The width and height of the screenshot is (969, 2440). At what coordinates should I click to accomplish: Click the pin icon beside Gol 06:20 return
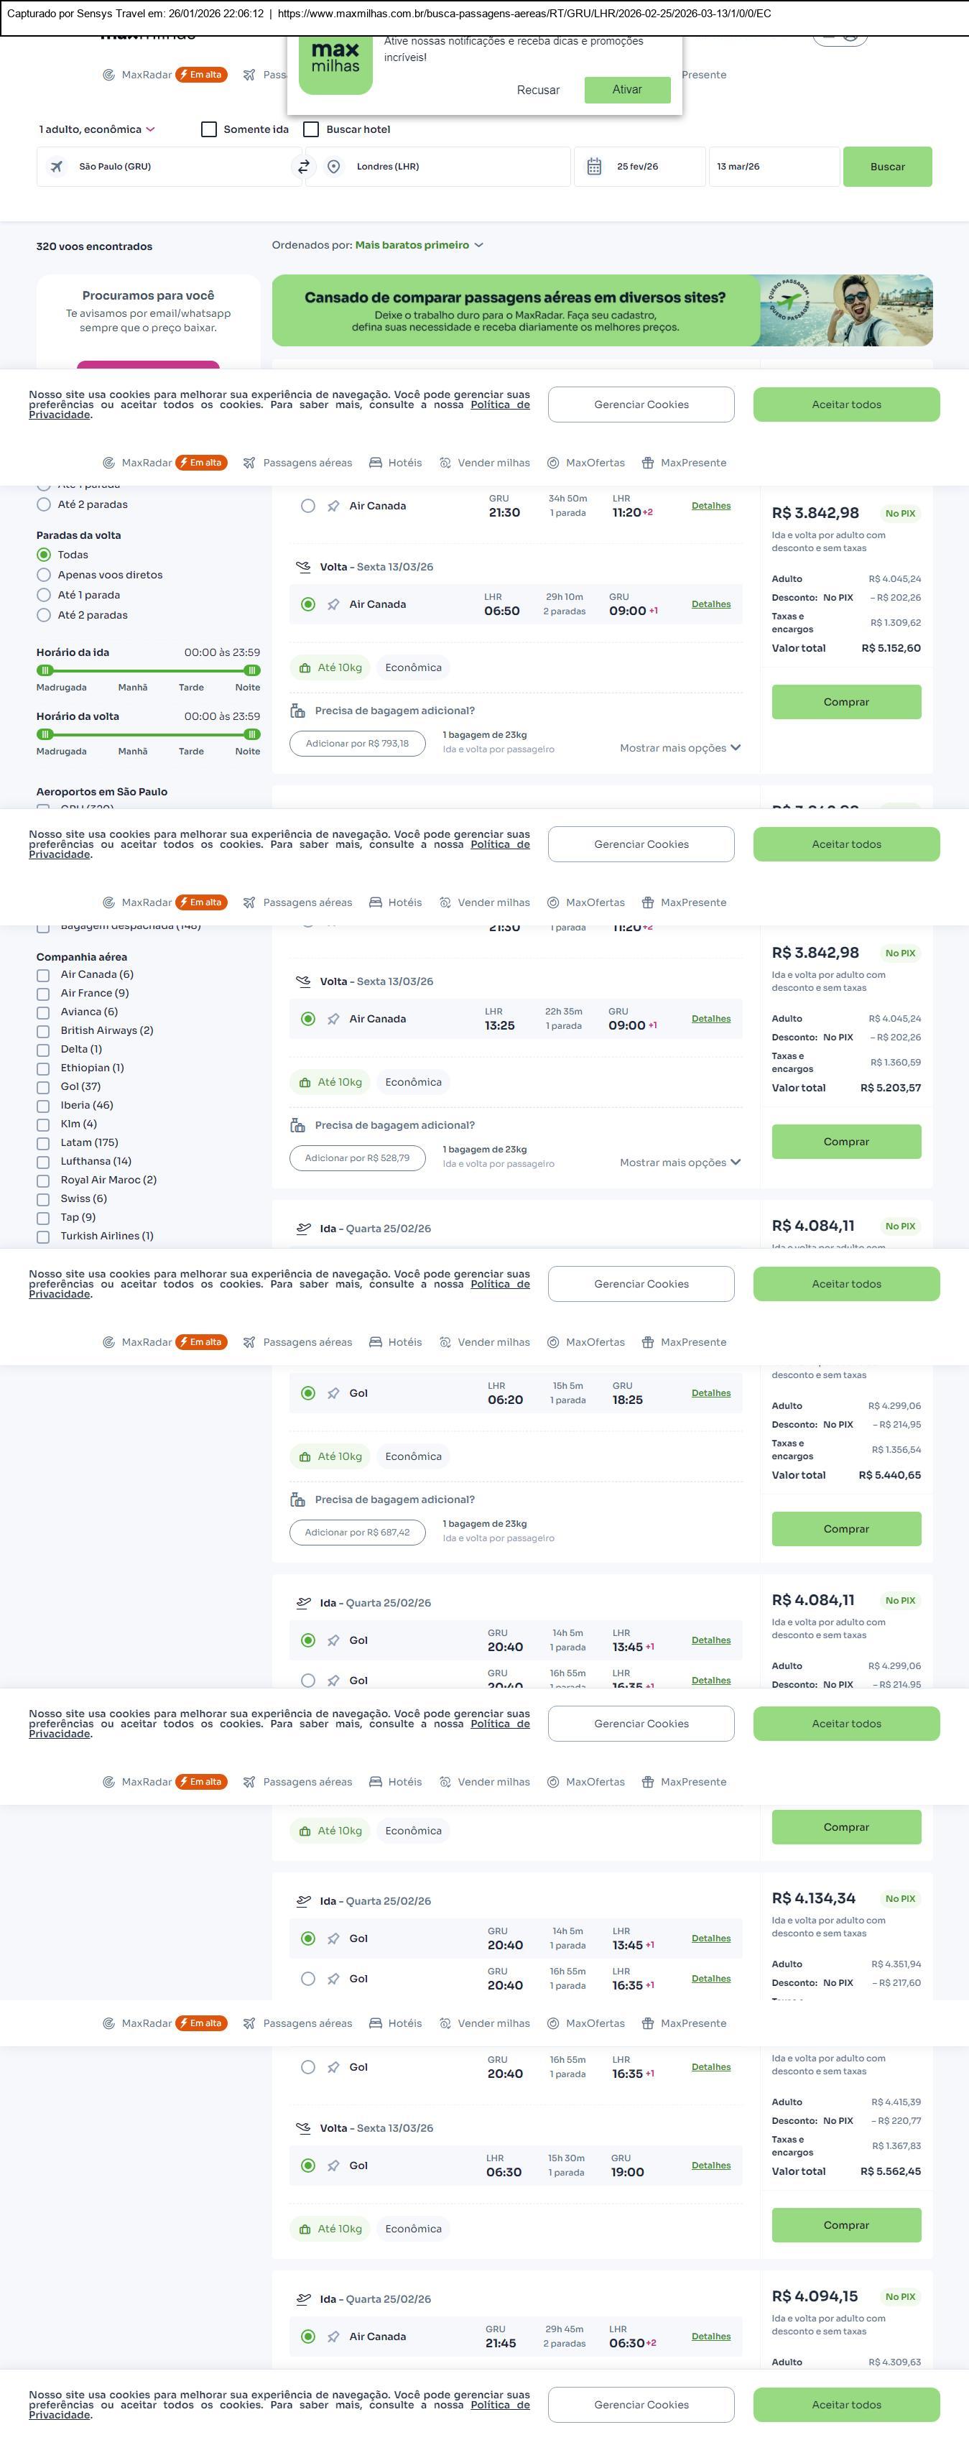point(333,1393)
